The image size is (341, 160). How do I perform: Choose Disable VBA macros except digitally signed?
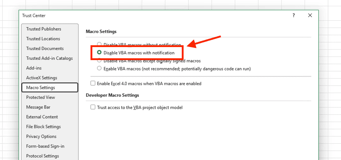coord(99,61)
